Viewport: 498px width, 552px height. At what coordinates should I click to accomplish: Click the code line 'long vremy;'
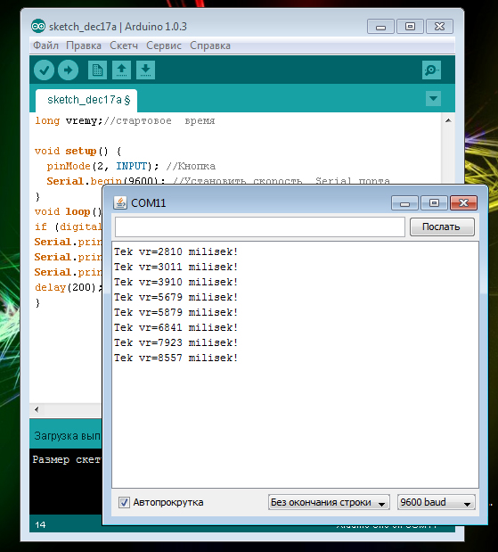coord(69,120)
